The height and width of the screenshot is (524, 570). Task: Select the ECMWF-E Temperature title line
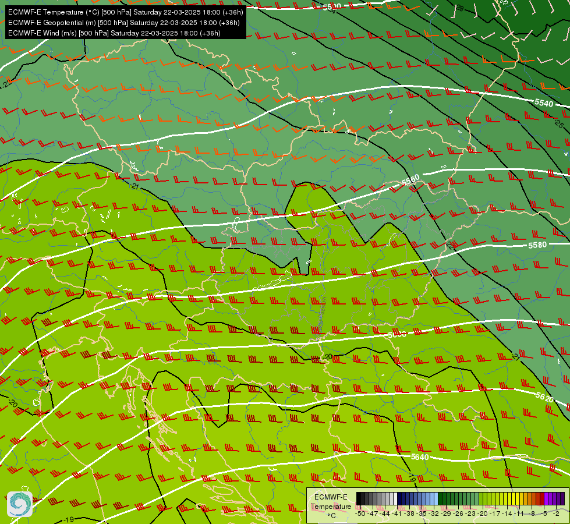125,12
